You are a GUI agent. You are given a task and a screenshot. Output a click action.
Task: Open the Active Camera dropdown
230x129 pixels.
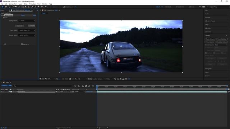pos(99,79)
